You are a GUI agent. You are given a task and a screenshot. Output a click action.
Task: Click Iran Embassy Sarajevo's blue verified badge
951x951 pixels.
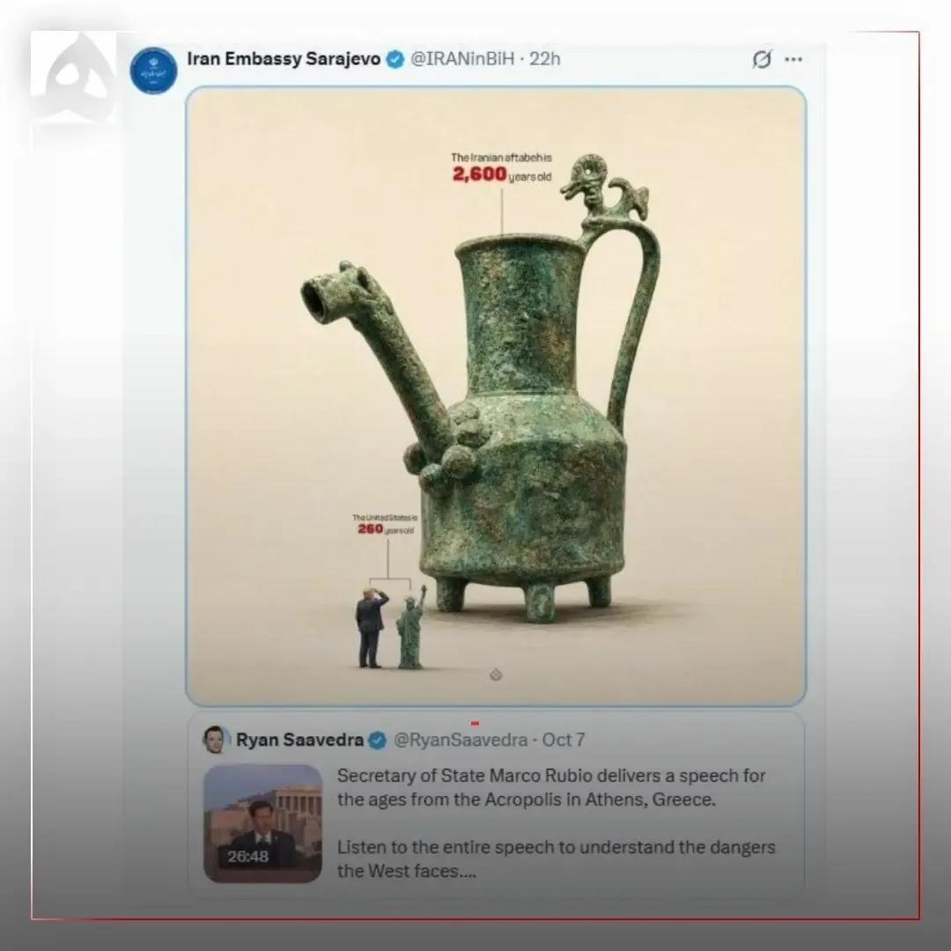pyautogui.click(x=395, y=60)
